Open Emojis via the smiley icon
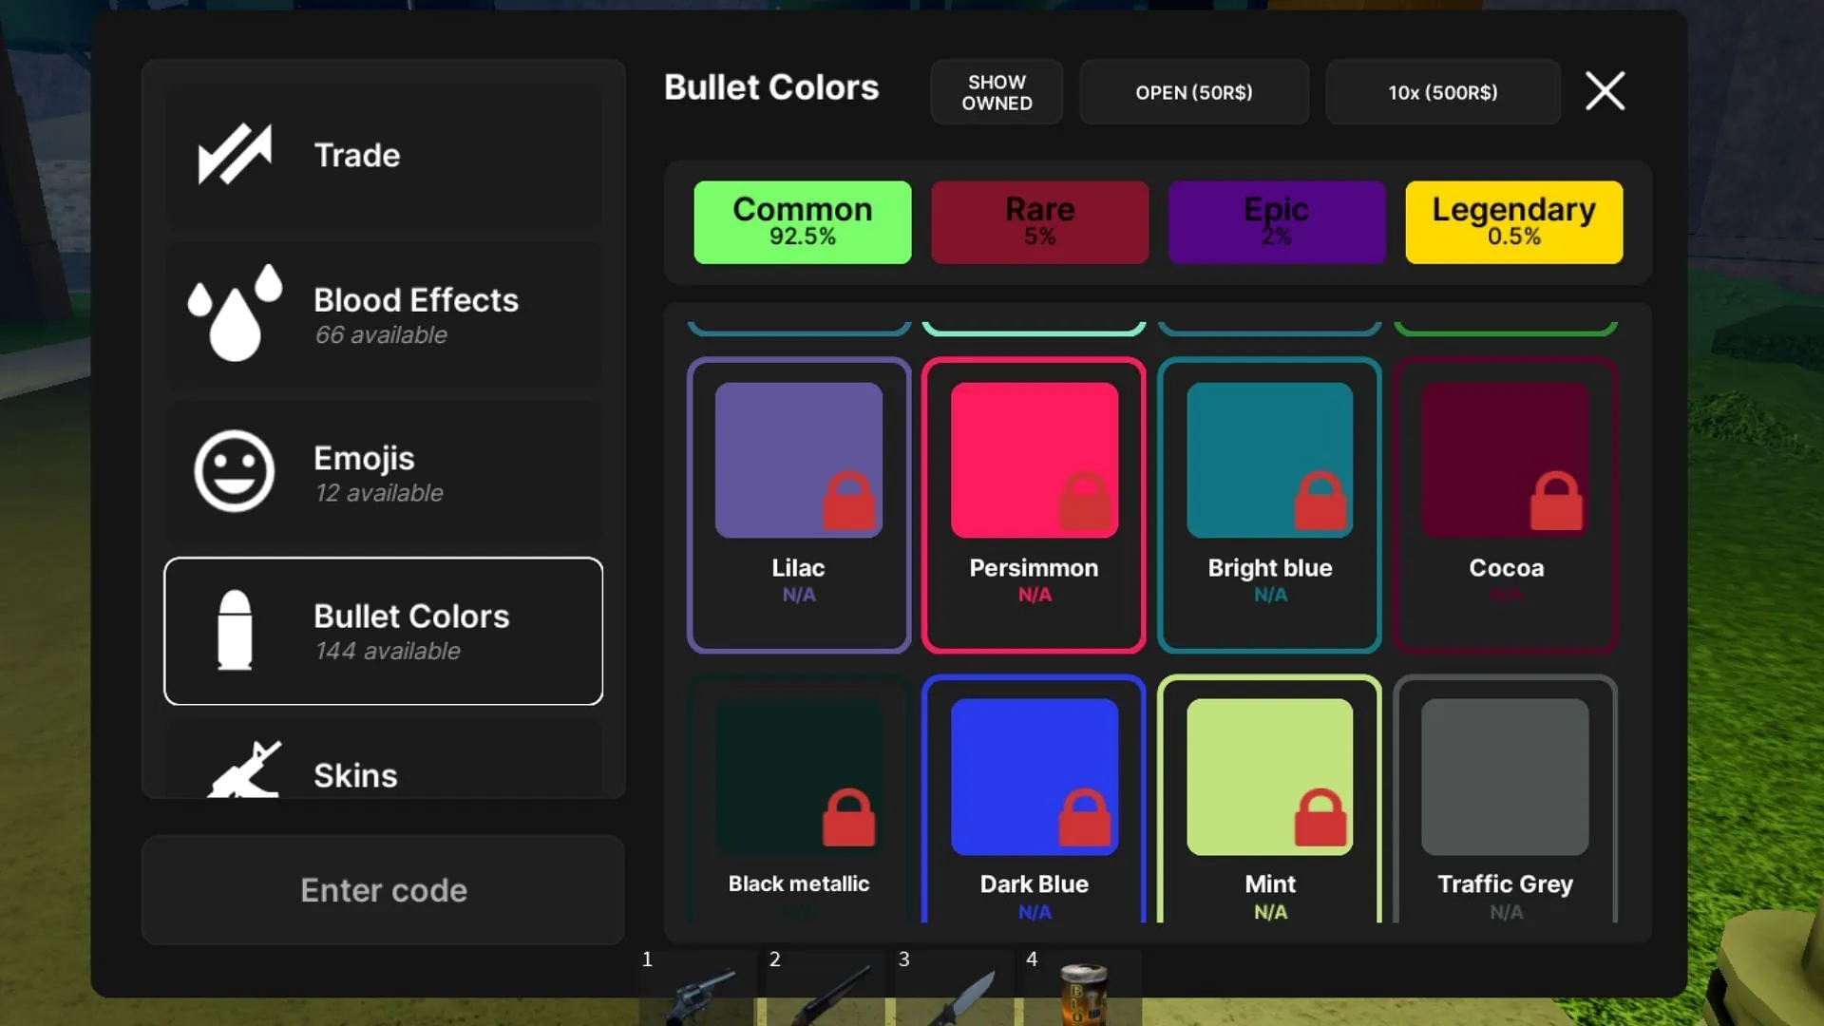1824x1026 pixels. pos(235,470)
